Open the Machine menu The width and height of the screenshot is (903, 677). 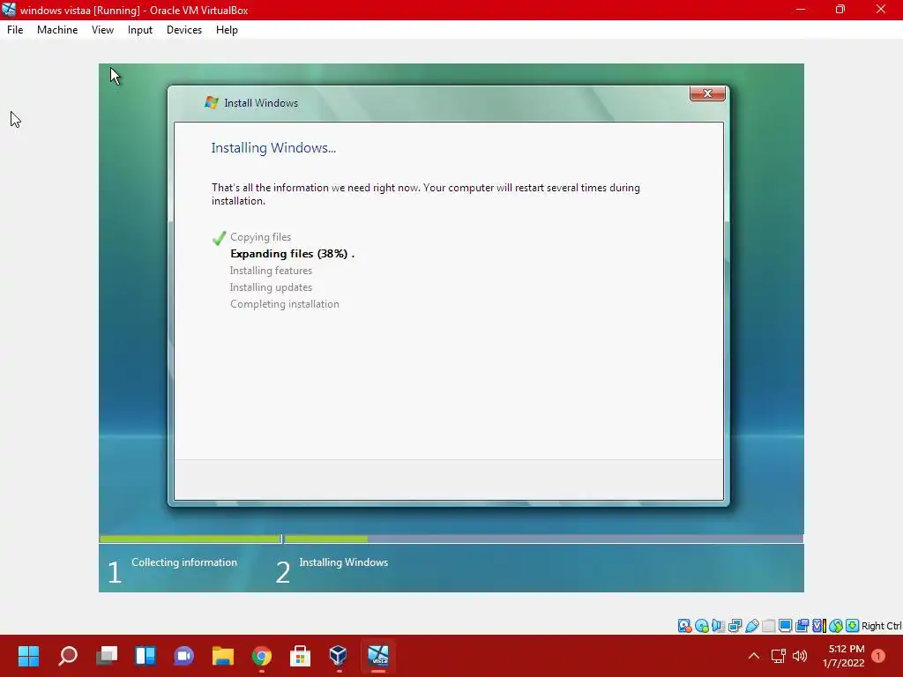click(x=57, y=30)
